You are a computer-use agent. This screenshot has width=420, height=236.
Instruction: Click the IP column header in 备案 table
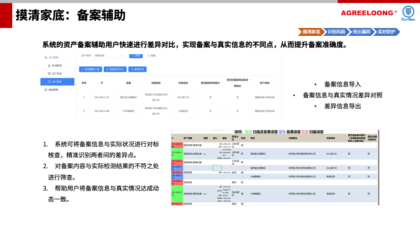point(102,83)
